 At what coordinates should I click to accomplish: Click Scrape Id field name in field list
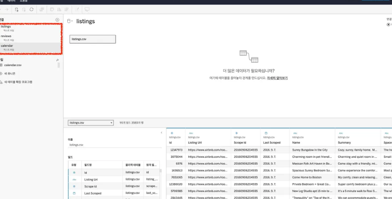pyautogui.click(x=91, y=187)
